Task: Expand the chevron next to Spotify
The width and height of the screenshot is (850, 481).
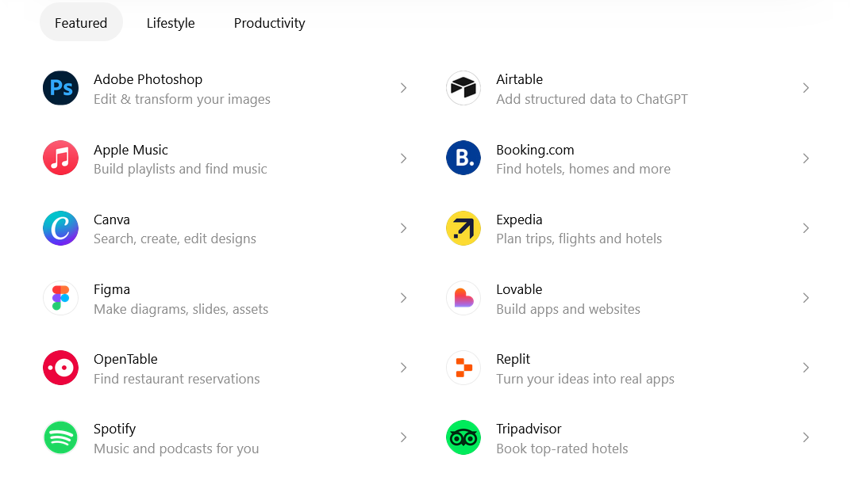Action: point(403,437)
